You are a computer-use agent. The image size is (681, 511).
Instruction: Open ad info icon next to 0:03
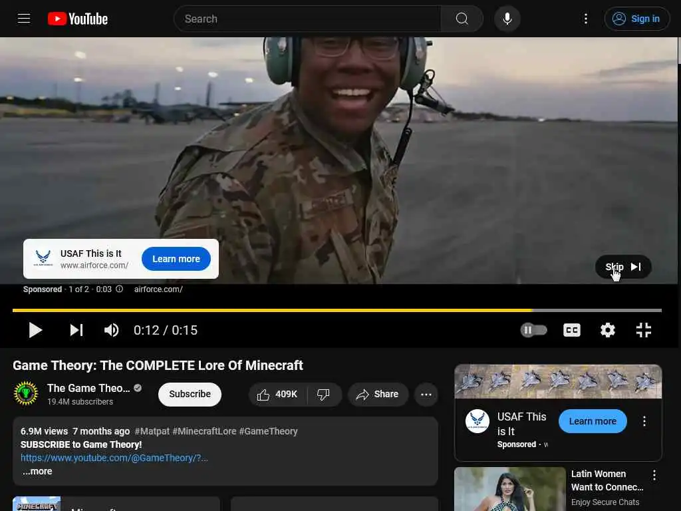pos(119,289)
